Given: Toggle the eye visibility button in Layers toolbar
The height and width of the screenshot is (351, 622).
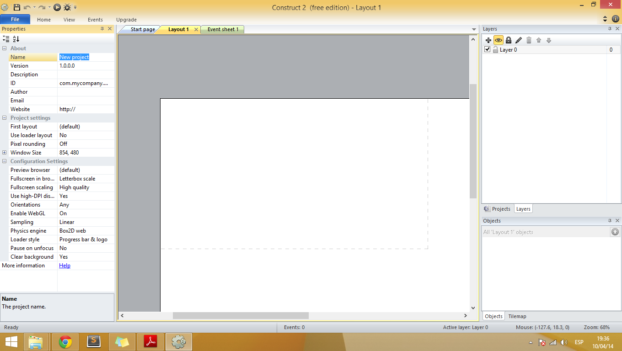Looking at the screenshot, I should (x=498, y=40).
